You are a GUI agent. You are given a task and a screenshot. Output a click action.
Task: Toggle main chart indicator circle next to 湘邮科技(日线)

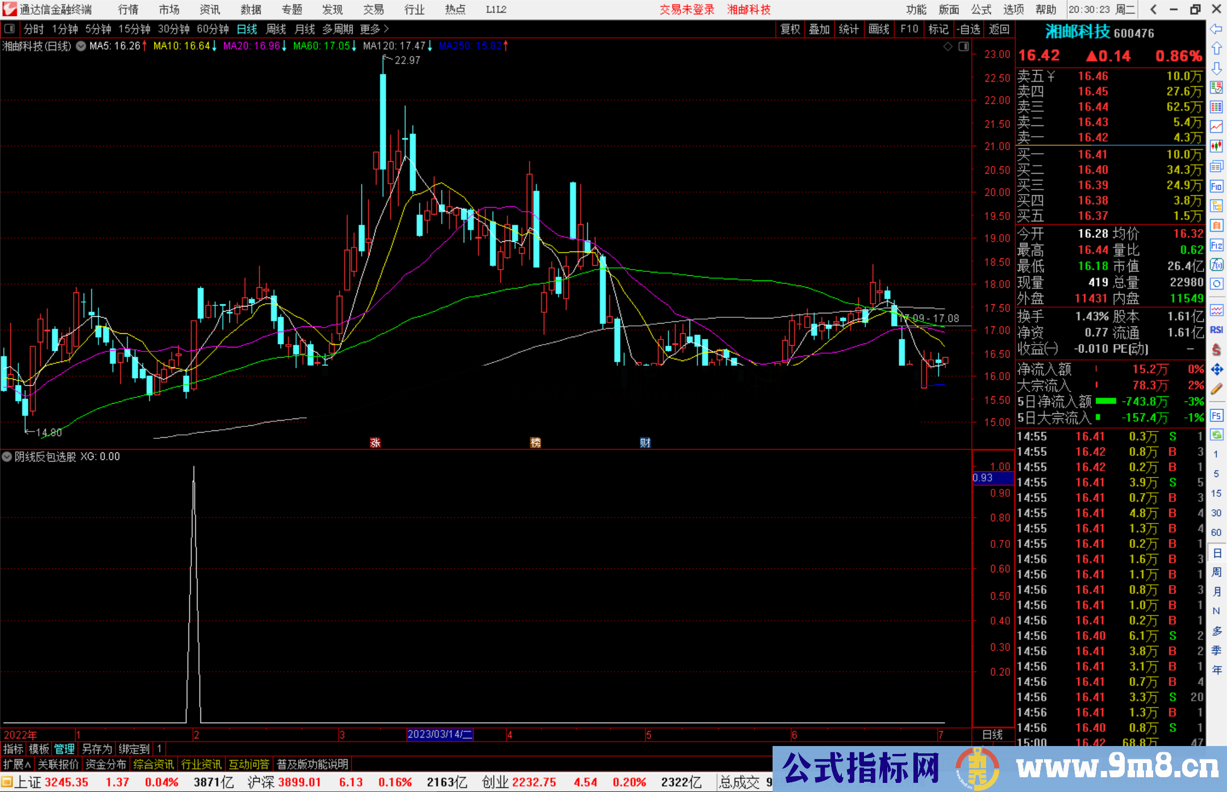click(x=81, y=46)
